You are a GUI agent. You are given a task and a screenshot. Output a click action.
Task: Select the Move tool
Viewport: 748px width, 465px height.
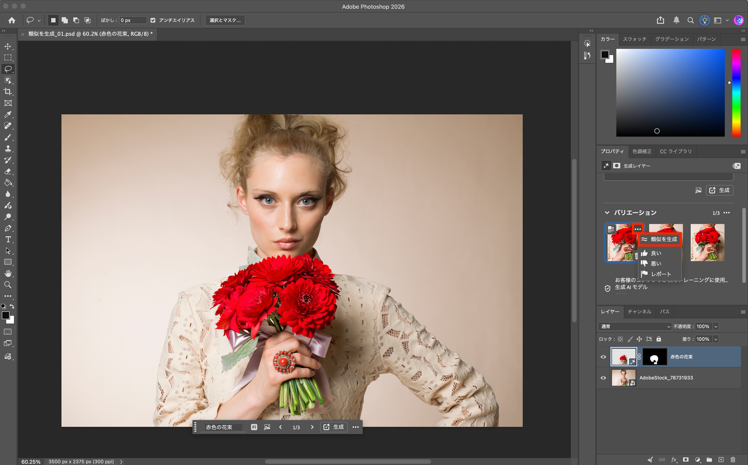pos(8,46)
